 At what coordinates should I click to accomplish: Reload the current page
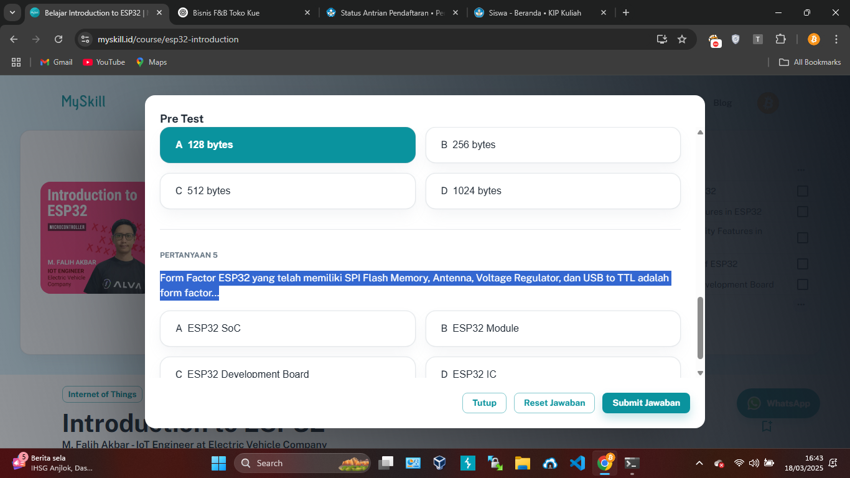(58, 39)
